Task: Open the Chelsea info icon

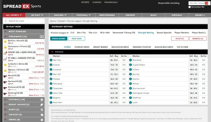Action: (51, 79)
